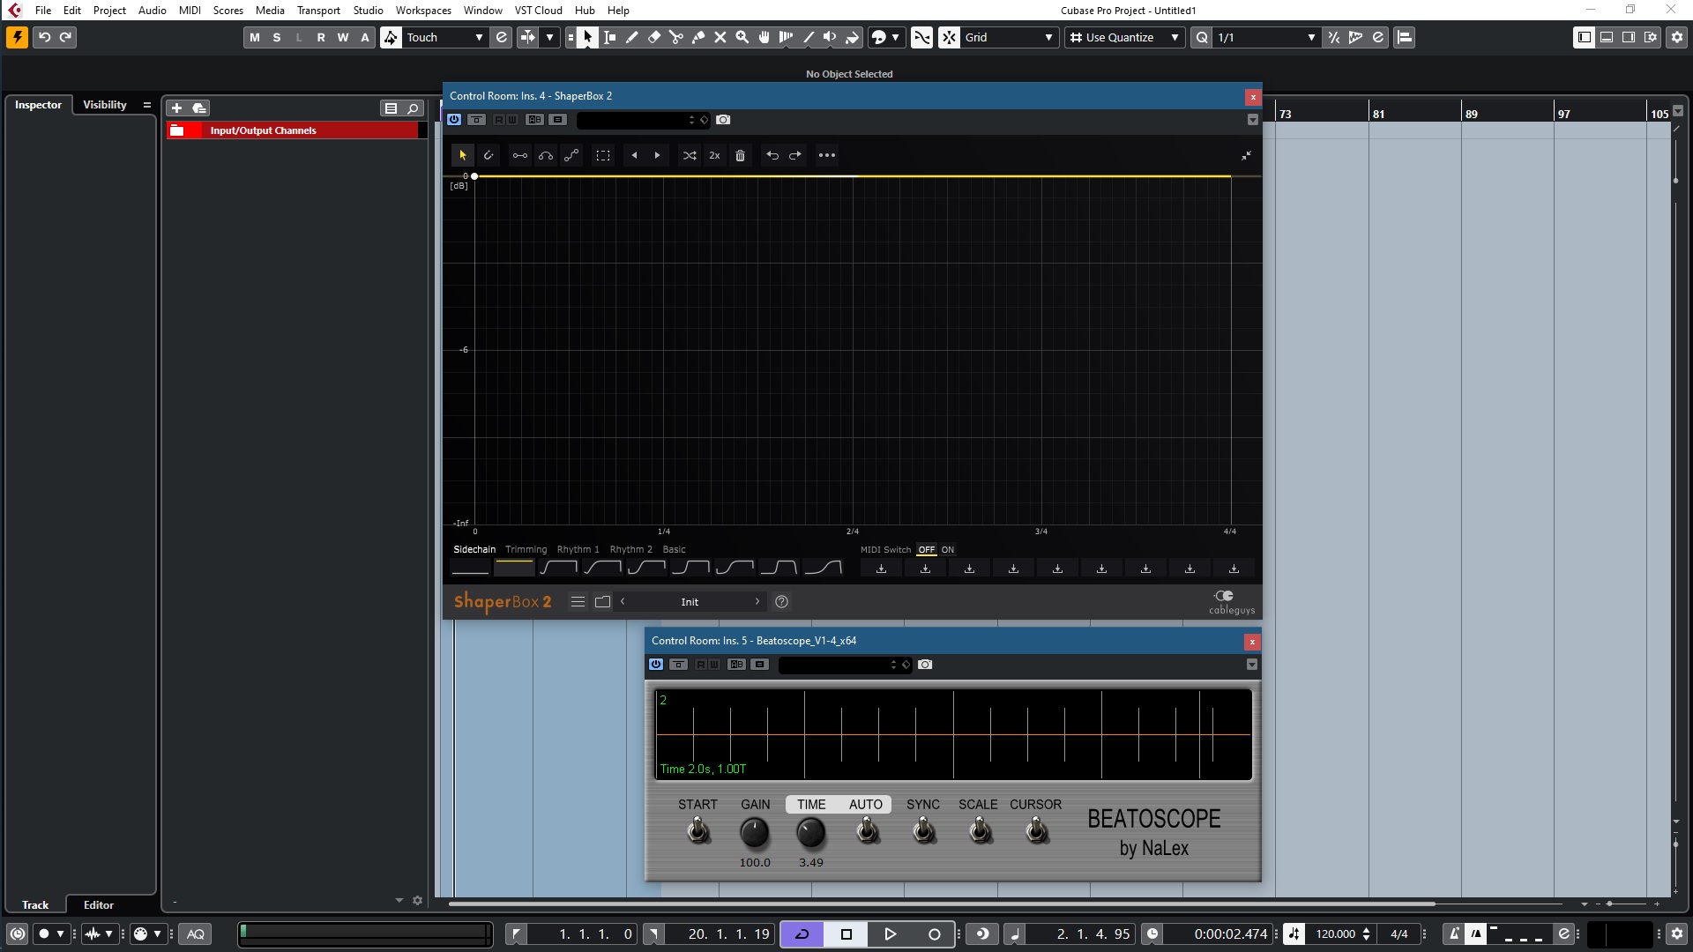Screen dimensions: 1693x952
Task: Open ShaperBox preset folder
Action: pos(602,601)
